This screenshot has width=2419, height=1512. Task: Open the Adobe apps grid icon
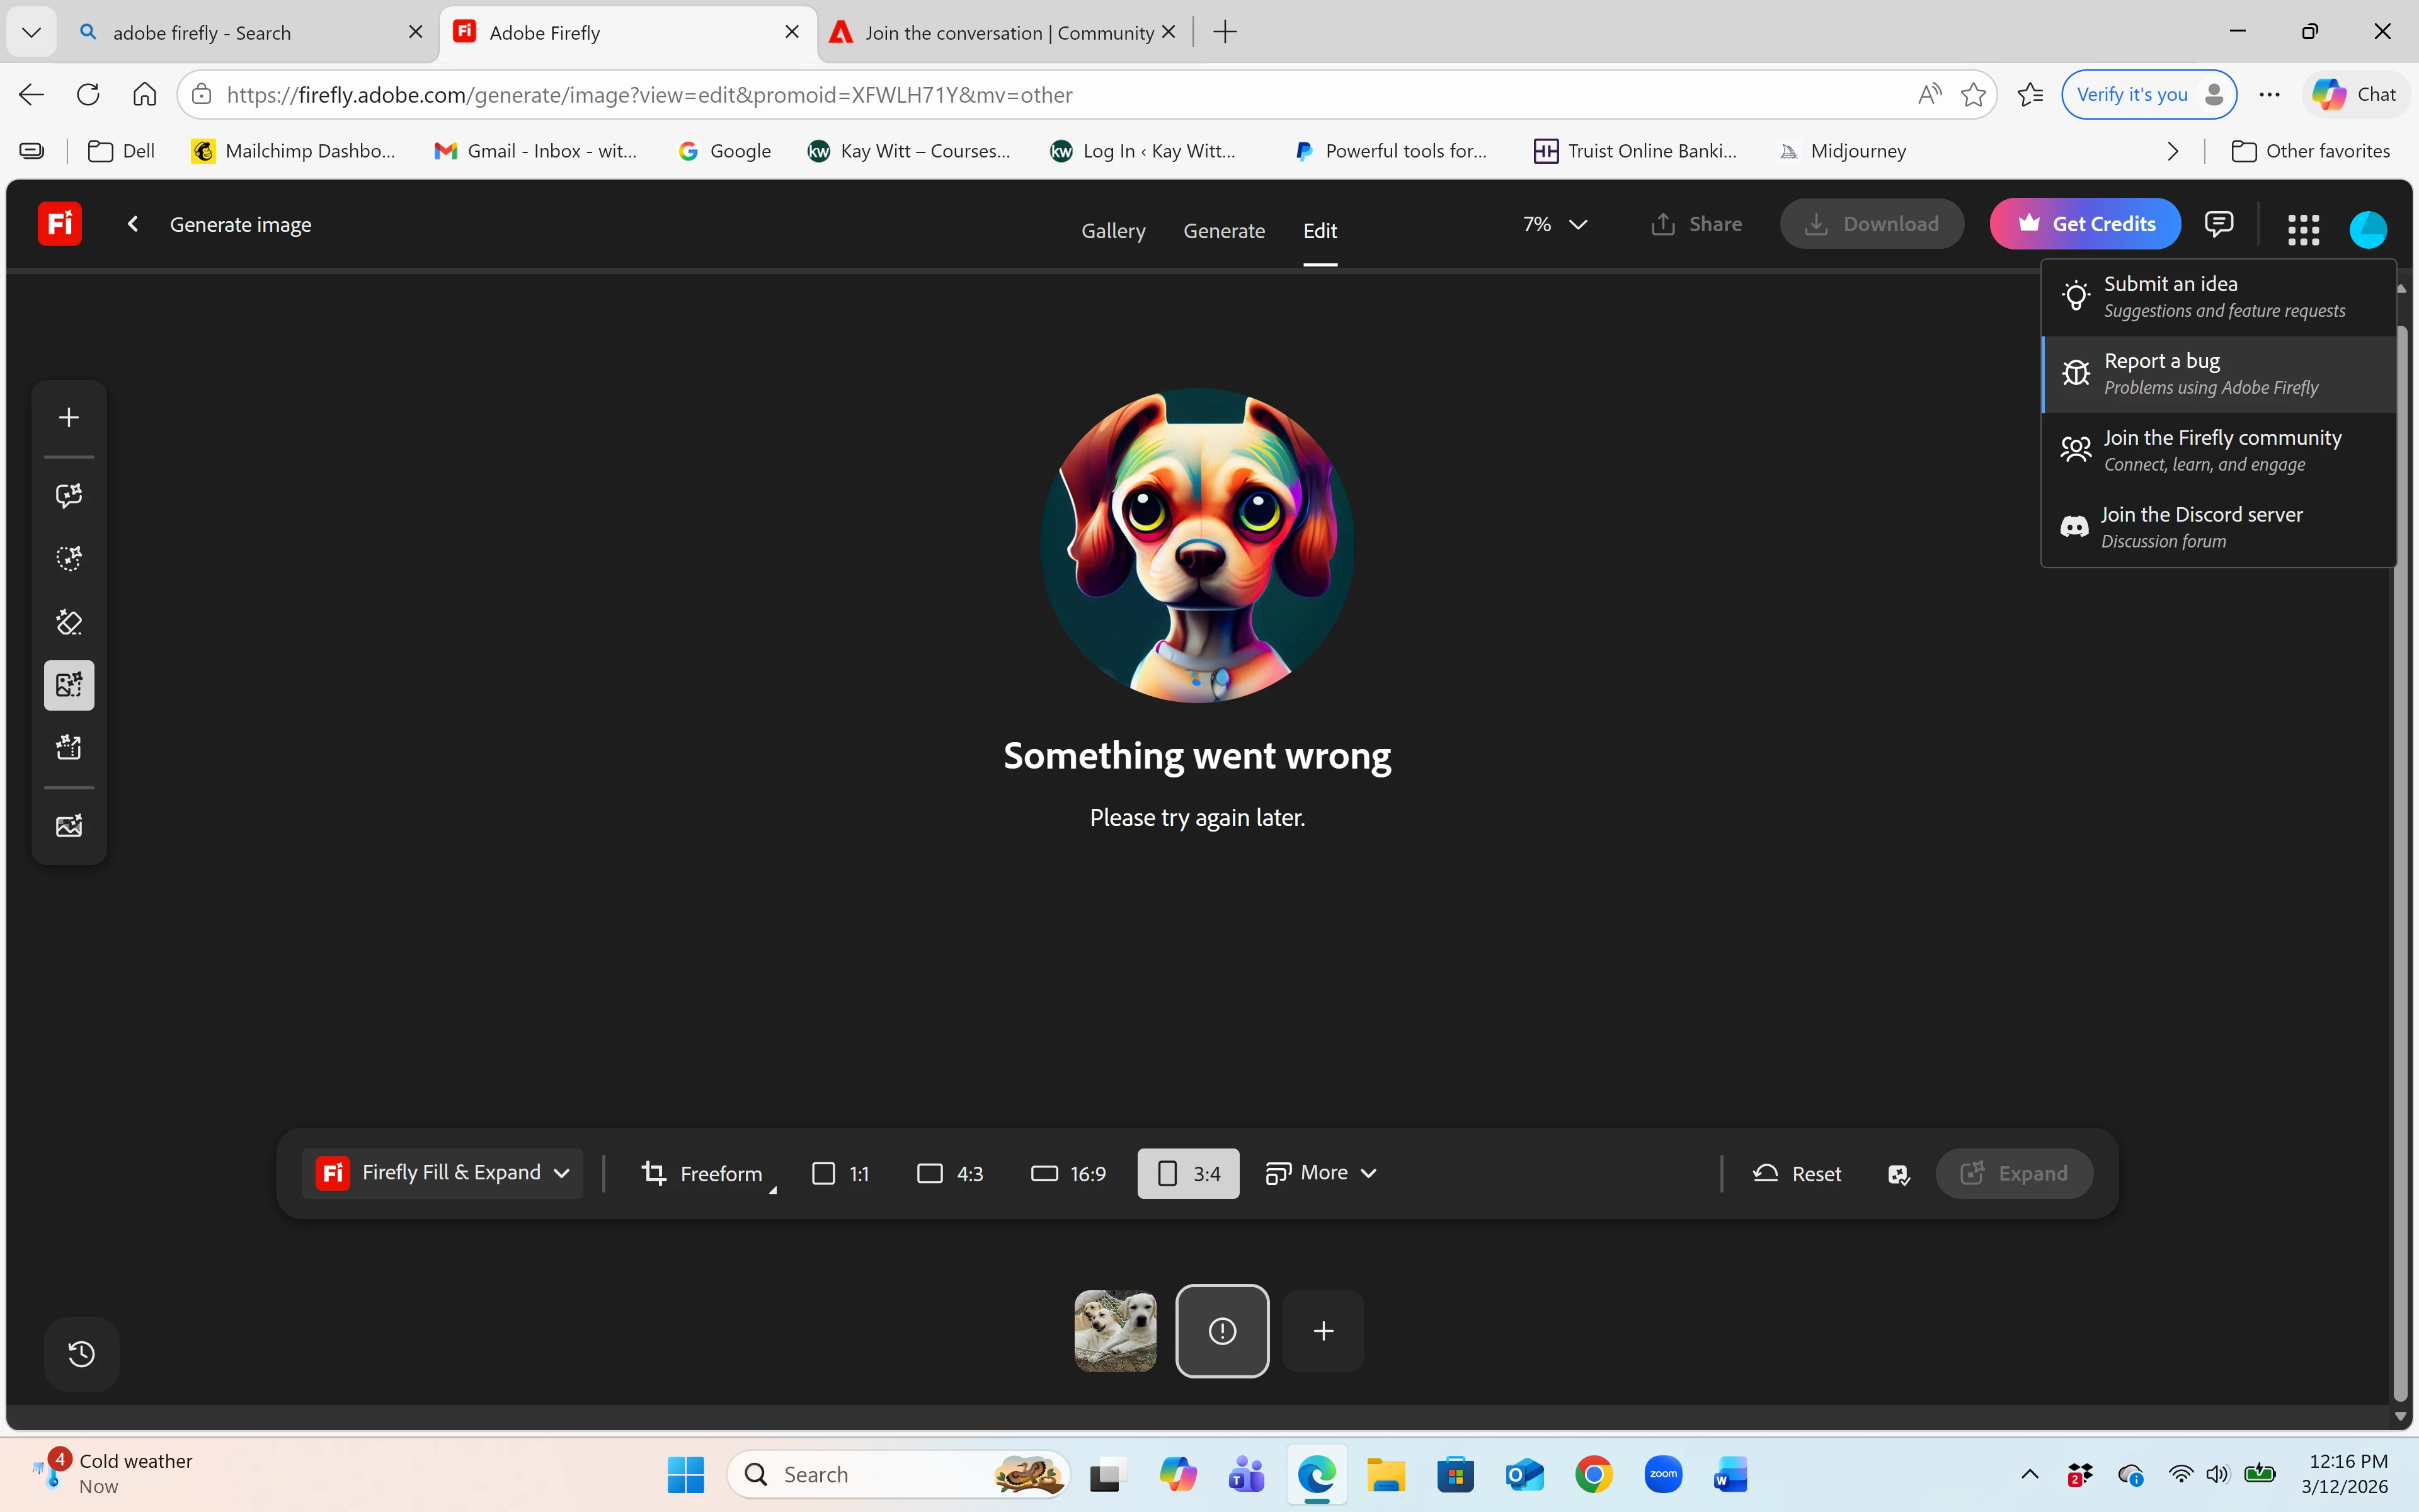pos(2303,229)
